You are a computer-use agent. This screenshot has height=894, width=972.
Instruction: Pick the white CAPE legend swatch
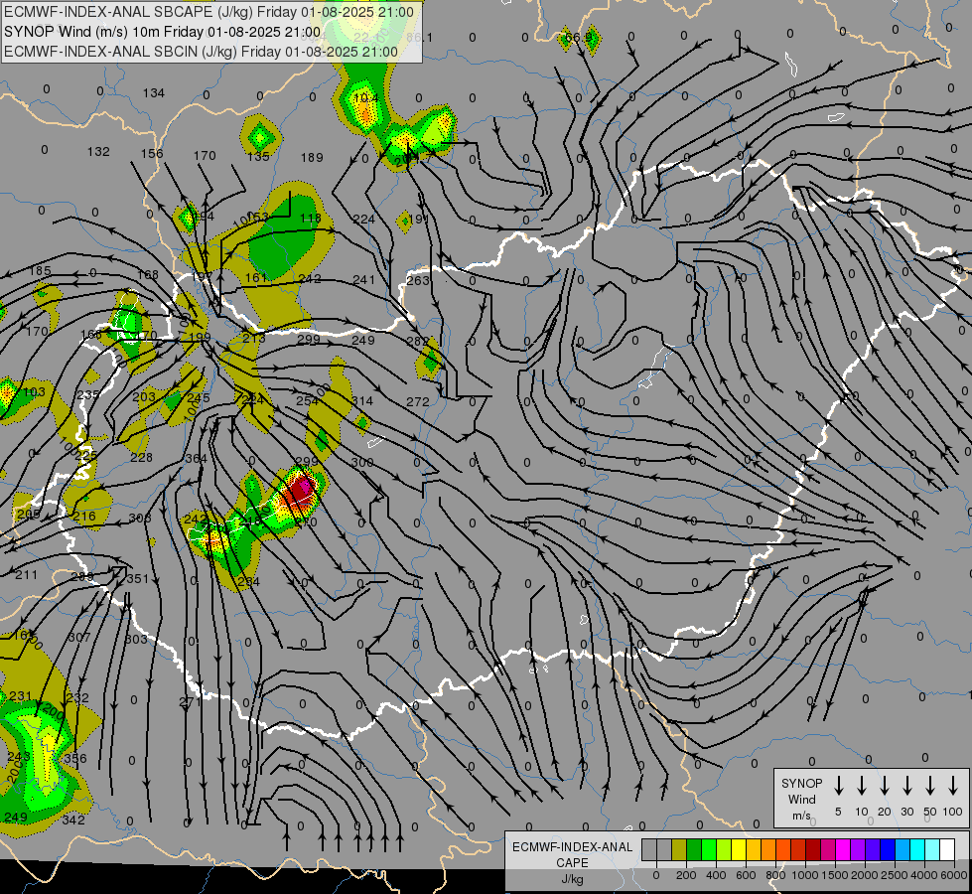tap(948, 849)
